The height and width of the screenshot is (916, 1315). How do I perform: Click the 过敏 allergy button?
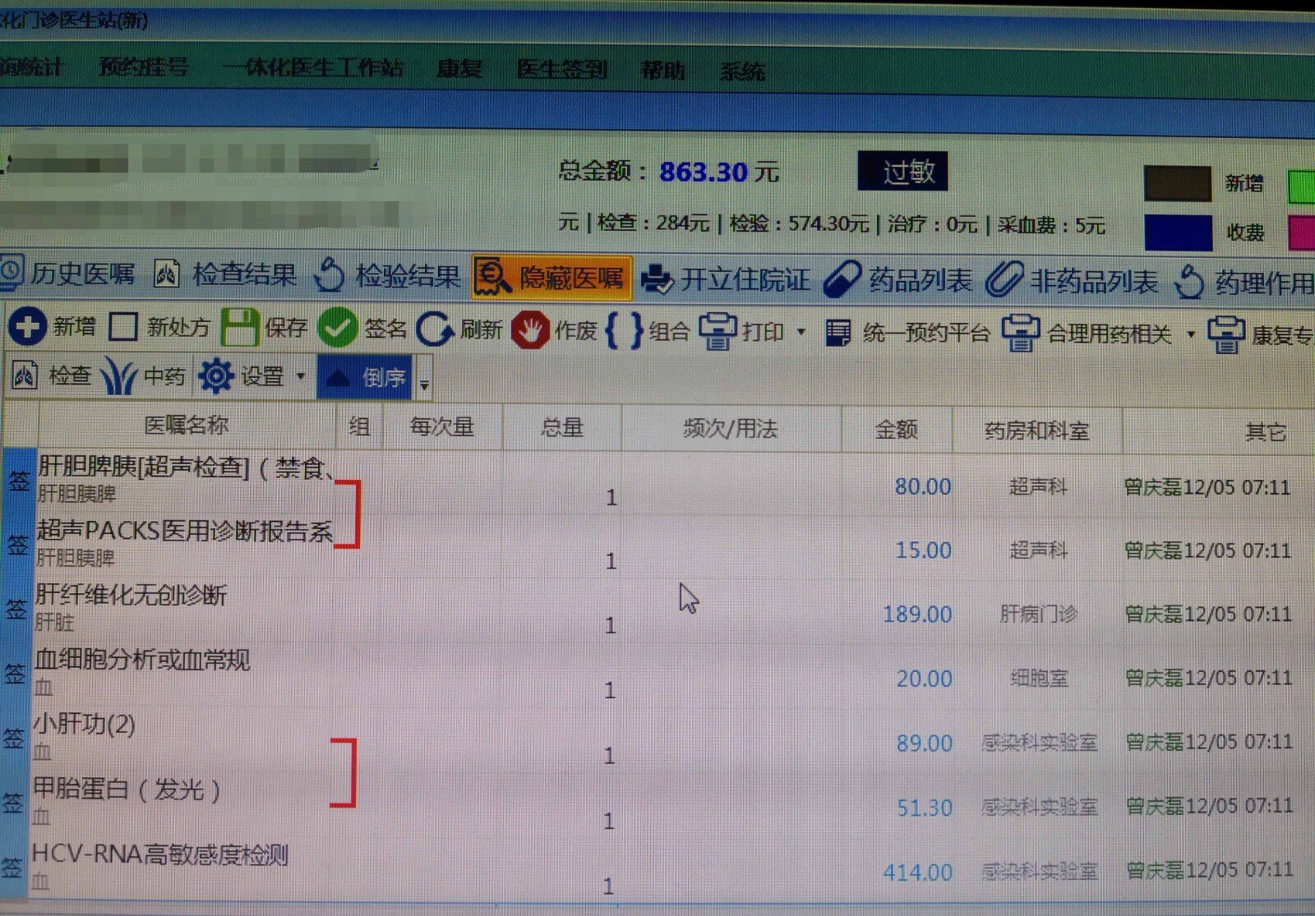pyautogui.click(x=902, y=171)
